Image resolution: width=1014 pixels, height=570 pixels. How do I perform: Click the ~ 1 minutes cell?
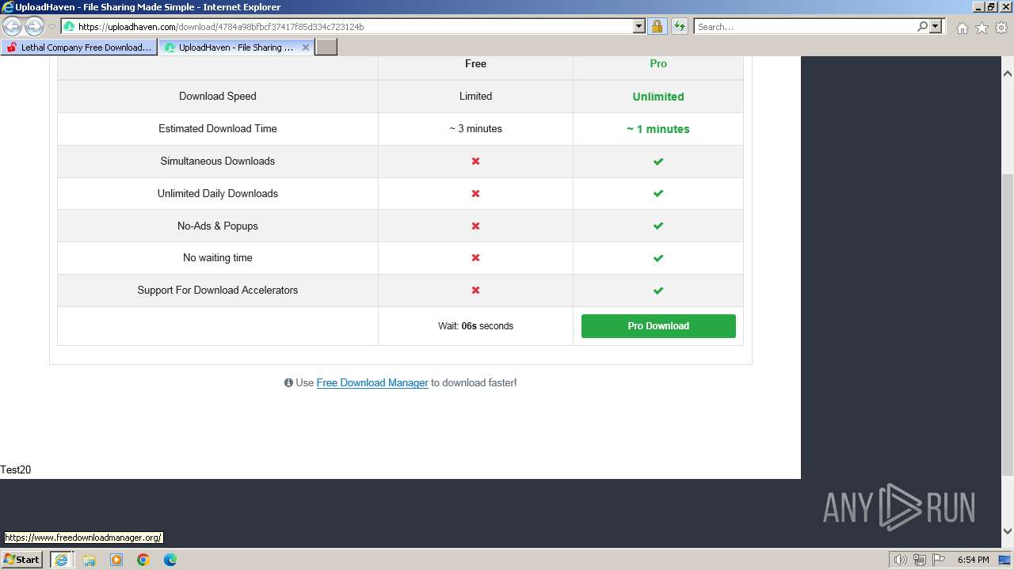[x=658, y=129]
